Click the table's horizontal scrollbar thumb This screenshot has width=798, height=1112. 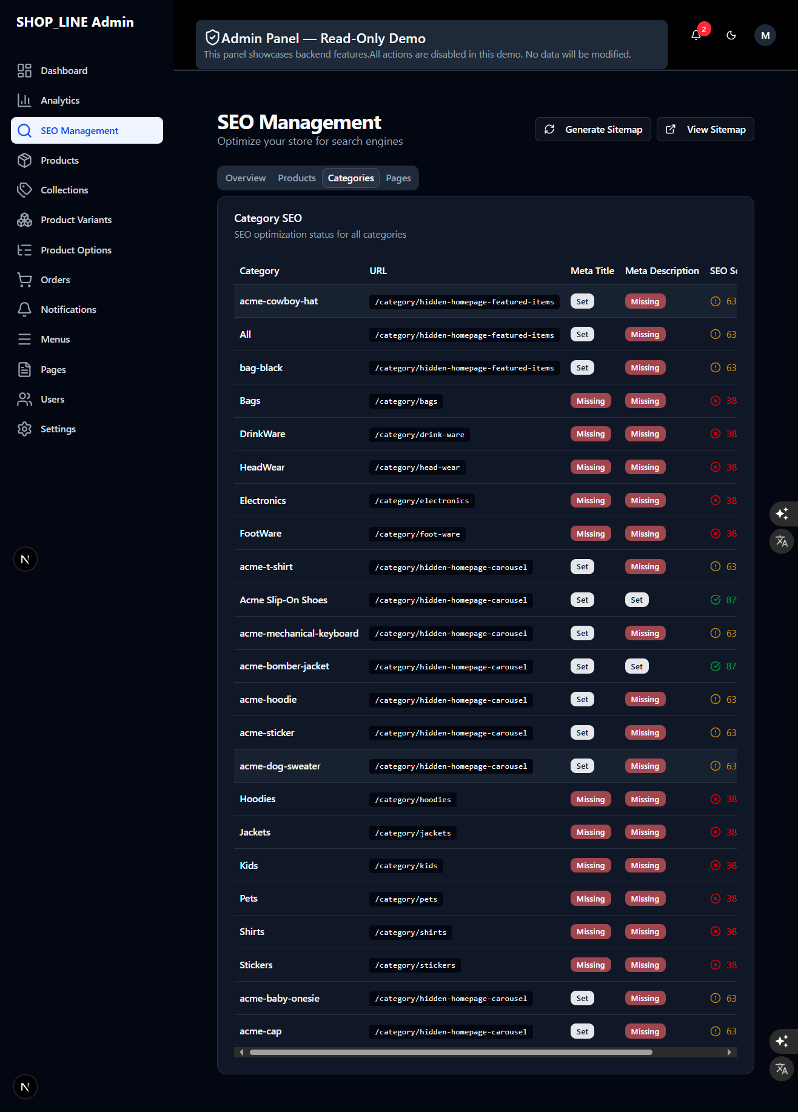click(451, 1053)
